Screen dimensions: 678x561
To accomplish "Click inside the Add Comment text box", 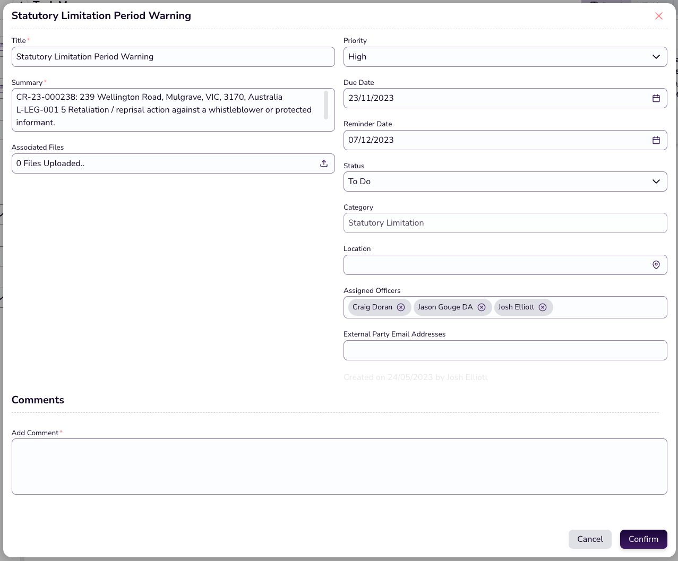I will pyautogui.click(x=339, y=466).
